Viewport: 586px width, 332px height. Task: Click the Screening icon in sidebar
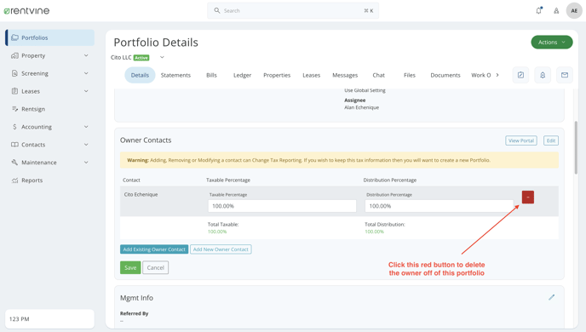[14, 73]
